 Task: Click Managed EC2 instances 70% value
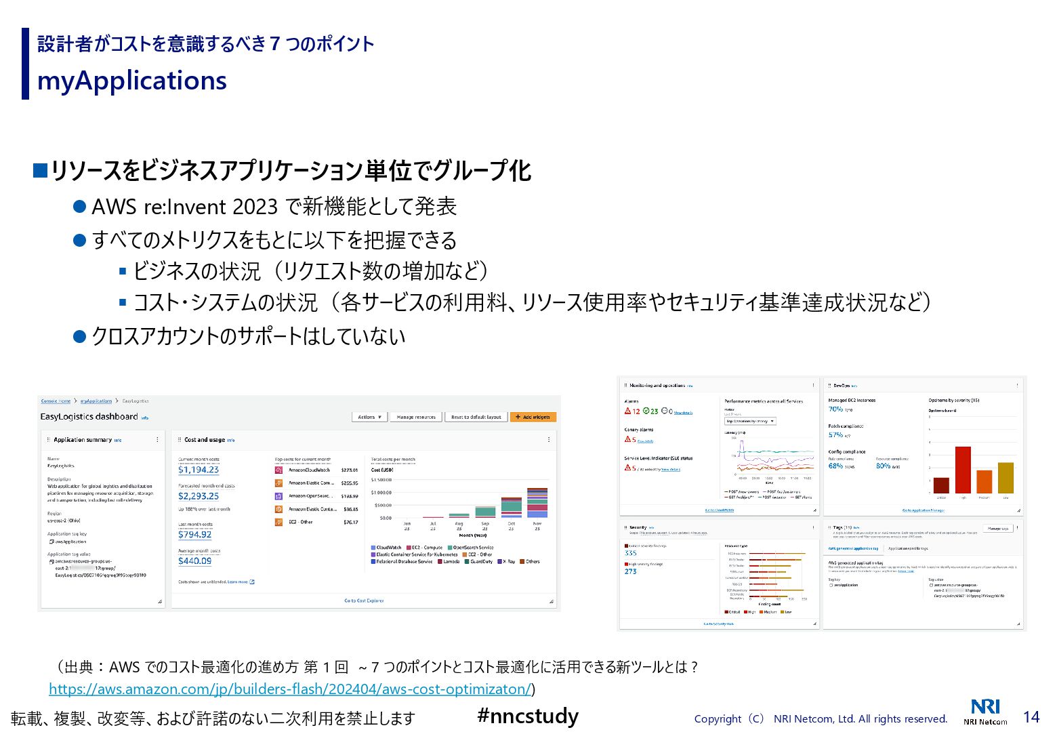(835, 409)
